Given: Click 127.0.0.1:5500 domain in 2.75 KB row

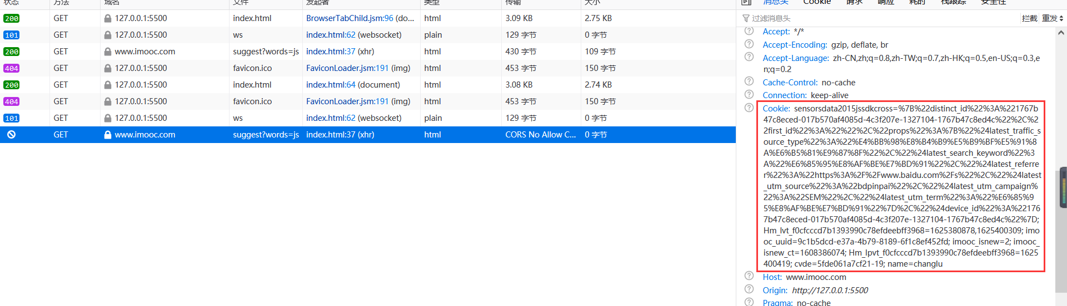Looking at the screenshot, I should point(141,18).
